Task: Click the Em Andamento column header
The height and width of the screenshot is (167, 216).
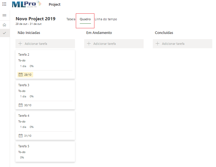Action: pyautogui.click(x=99, y=33)
